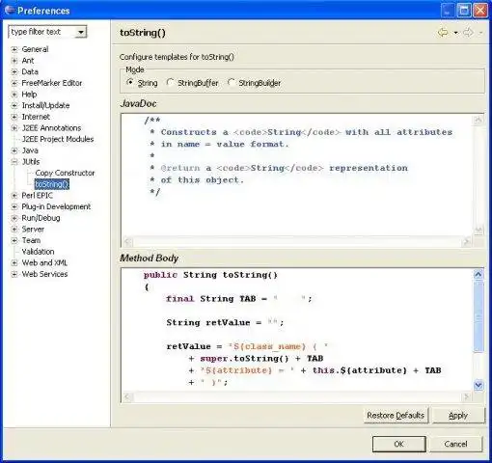Screen dimensions: 492x463
Task: Click Method Body scrollbar up arrow
Action: pos(478,274)
